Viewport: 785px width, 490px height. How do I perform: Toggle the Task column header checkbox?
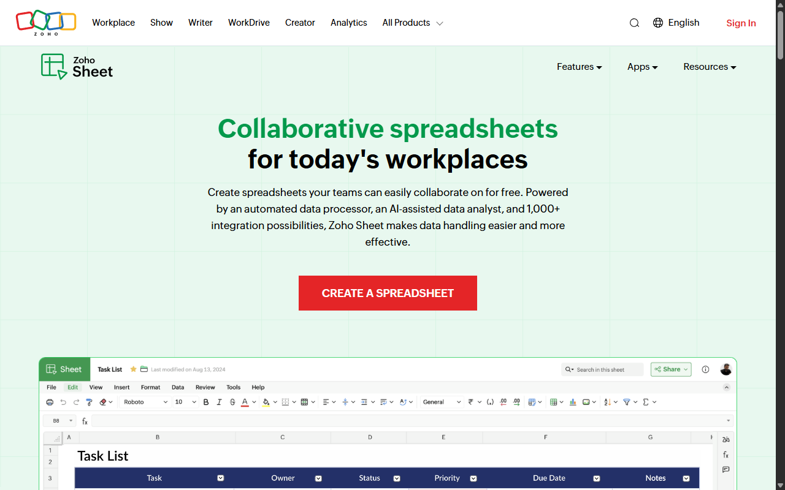(221, 478)
